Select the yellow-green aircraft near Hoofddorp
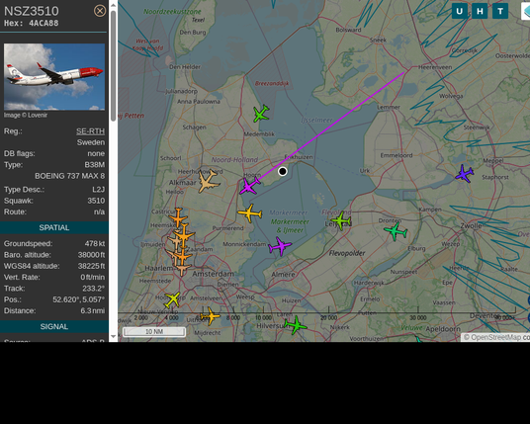 coord(173,299)
